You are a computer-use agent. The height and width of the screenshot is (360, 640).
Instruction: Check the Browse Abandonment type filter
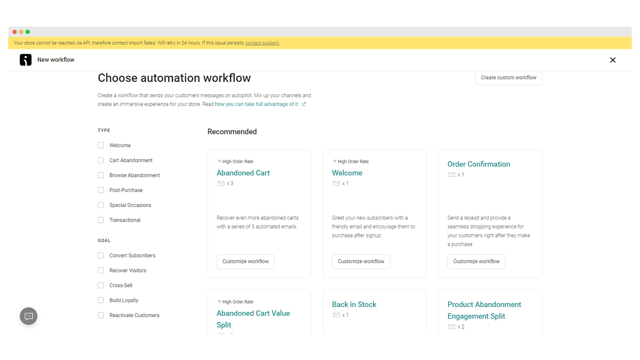[101, 175]
